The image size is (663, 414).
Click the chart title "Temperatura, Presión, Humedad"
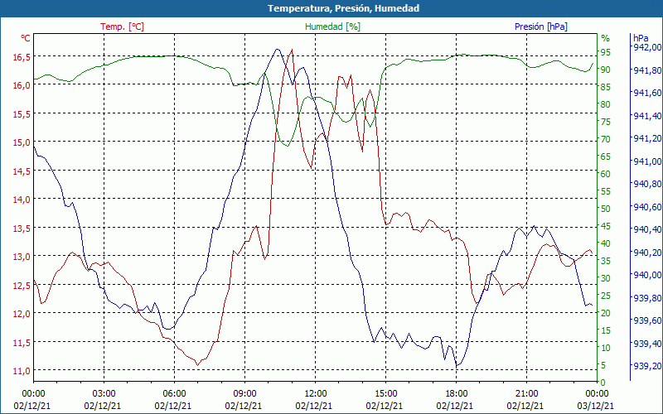(343, 8)
